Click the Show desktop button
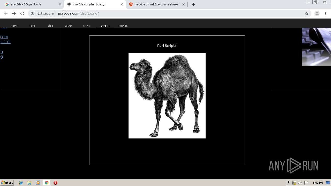The image size is (331, 186). click(328, 183)
